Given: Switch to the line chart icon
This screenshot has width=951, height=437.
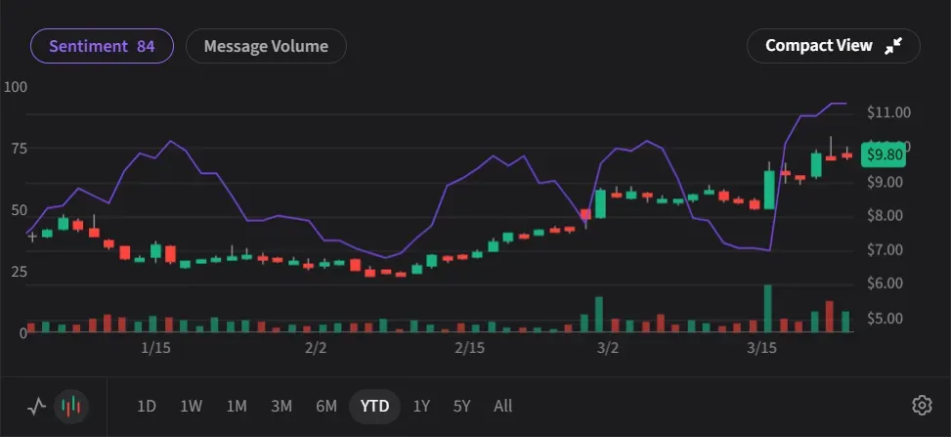Looking at the screenshot, I should 37,406.
